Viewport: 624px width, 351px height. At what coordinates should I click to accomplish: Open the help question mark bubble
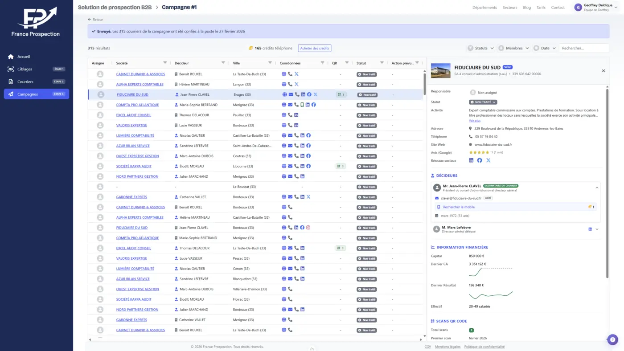tap(612, 339)
